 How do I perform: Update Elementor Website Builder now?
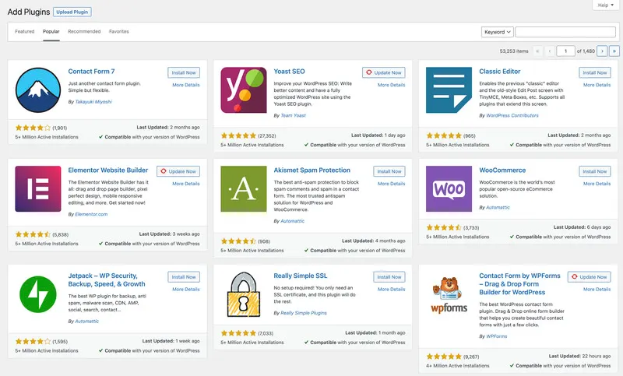pyautogui.click(x=178, y=171)
